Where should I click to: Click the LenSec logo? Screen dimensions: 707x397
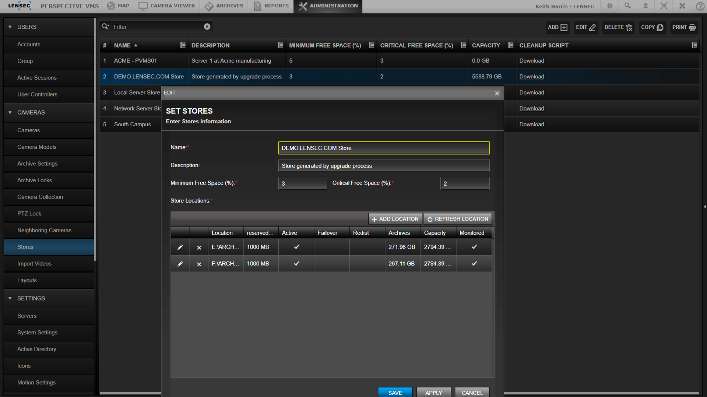tap(20, 6)
